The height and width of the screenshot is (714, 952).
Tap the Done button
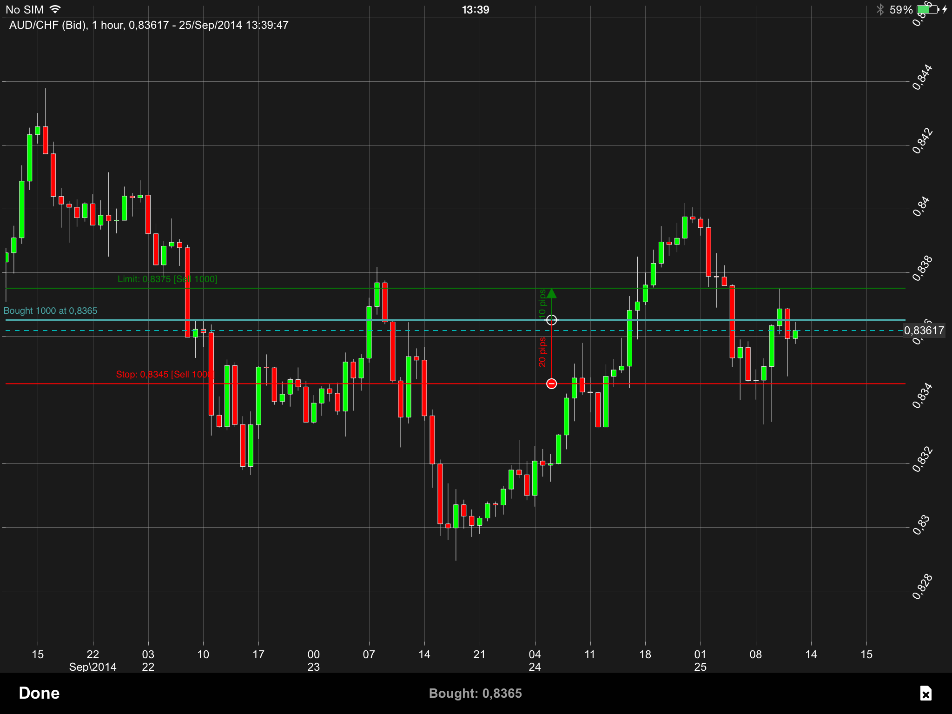(39, 693)
